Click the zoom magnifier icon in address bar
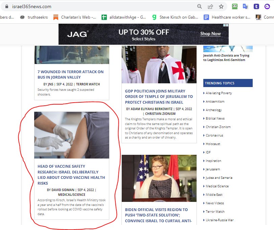The height and width of the screenshot is (230, 274). pos(199,6)
